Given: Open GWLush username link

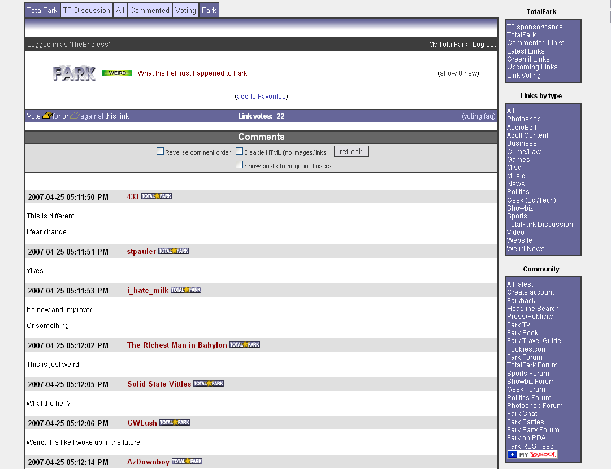Looking at the screenshot, I should [142, 423].
